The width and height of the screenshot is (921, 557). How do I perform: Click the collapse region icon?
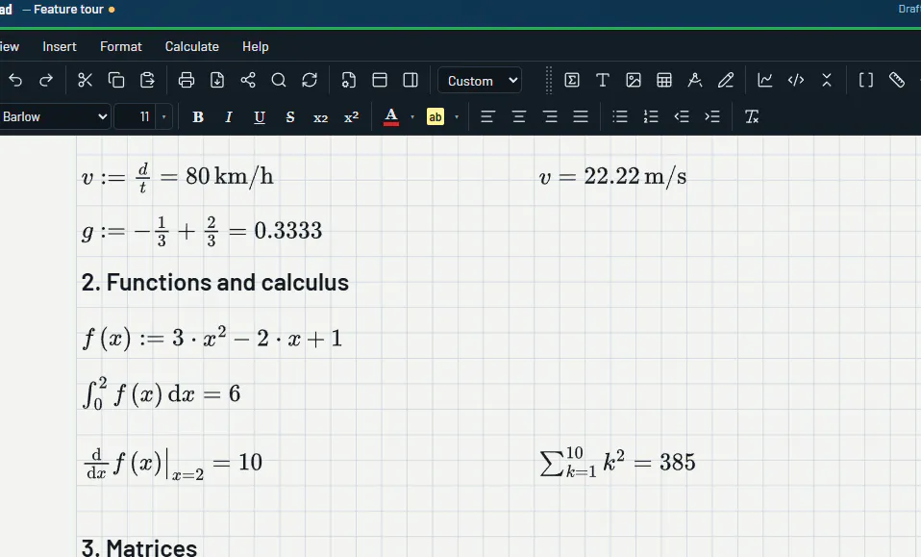click(827, 81)
